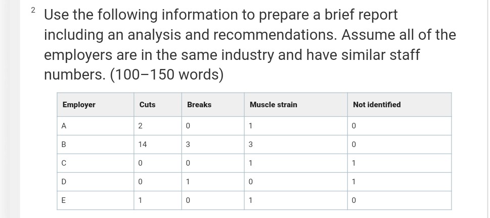Click Employer B's Breaks value of 3
490x218 pixels.
click(188, 144)
